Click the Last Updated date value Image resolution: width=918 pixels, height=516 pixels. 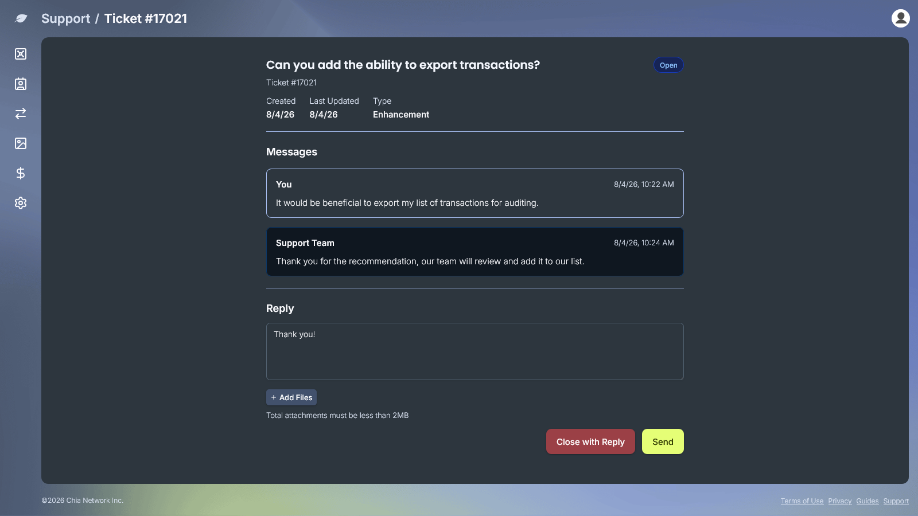[x=324, y=115]
